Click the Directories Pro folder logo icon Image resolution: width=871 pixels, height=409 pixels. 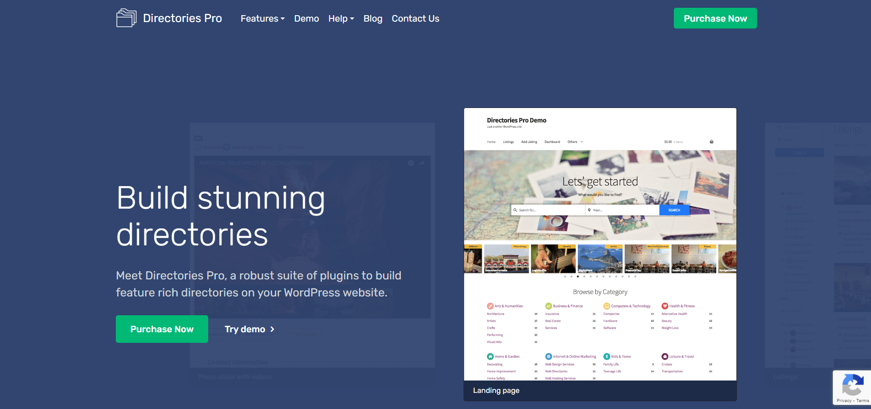click(126, 18)
